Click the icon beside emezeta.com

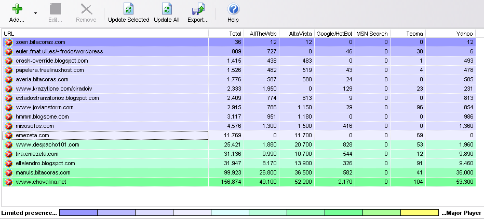[x=9, y=135]
